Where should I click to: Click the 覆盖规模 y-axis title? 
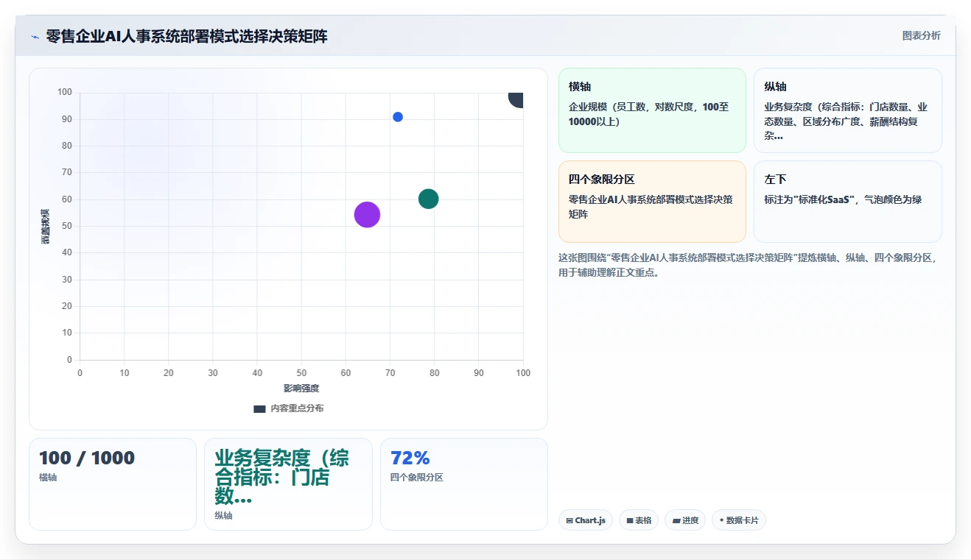point(46,227)
